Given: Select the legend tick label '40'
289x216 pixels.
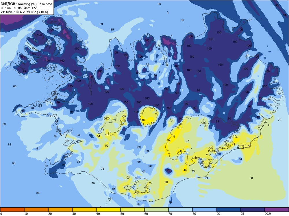Looking at the screenshot, I should point(98,214).
